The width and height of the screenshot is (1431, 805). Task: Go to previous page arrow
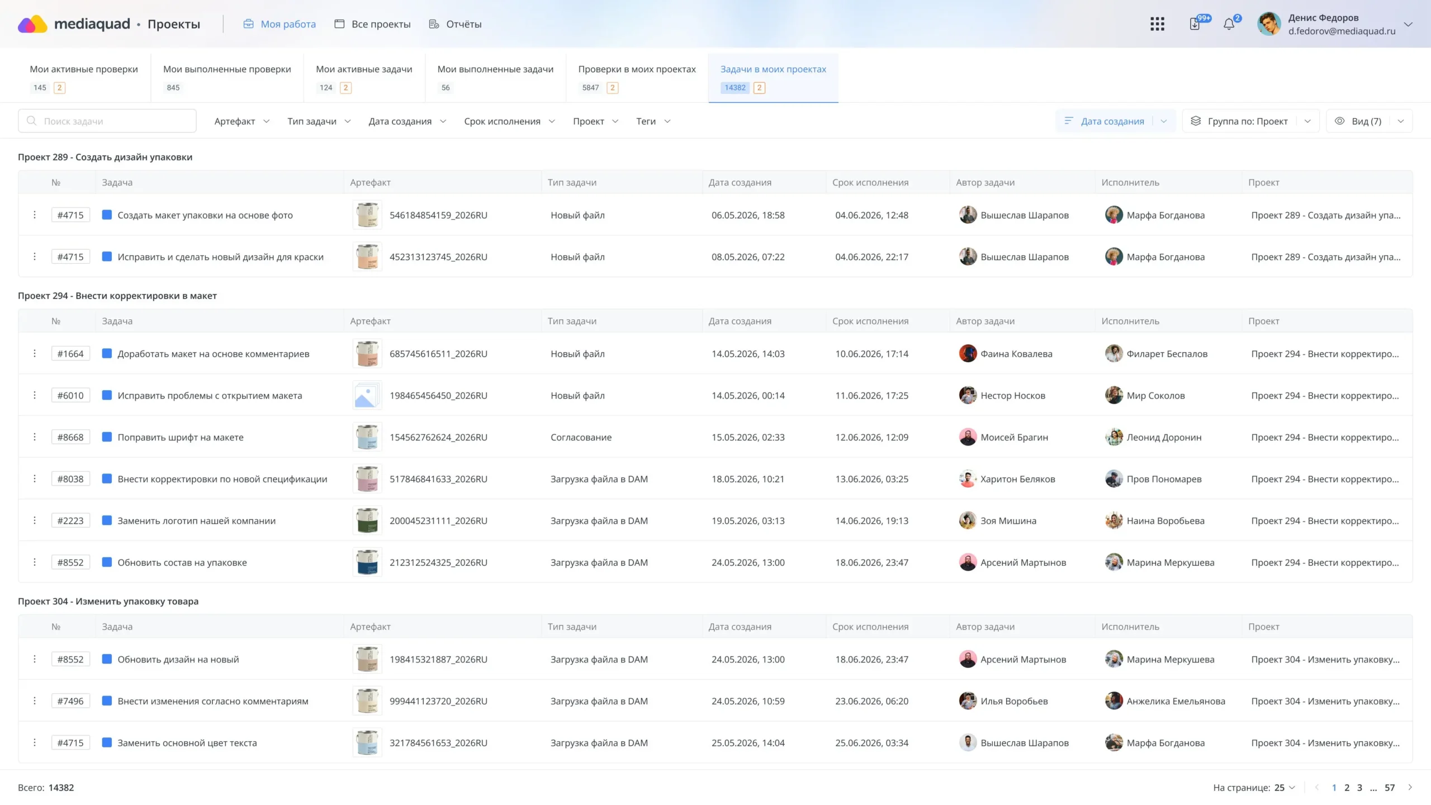click(1317, 787)
